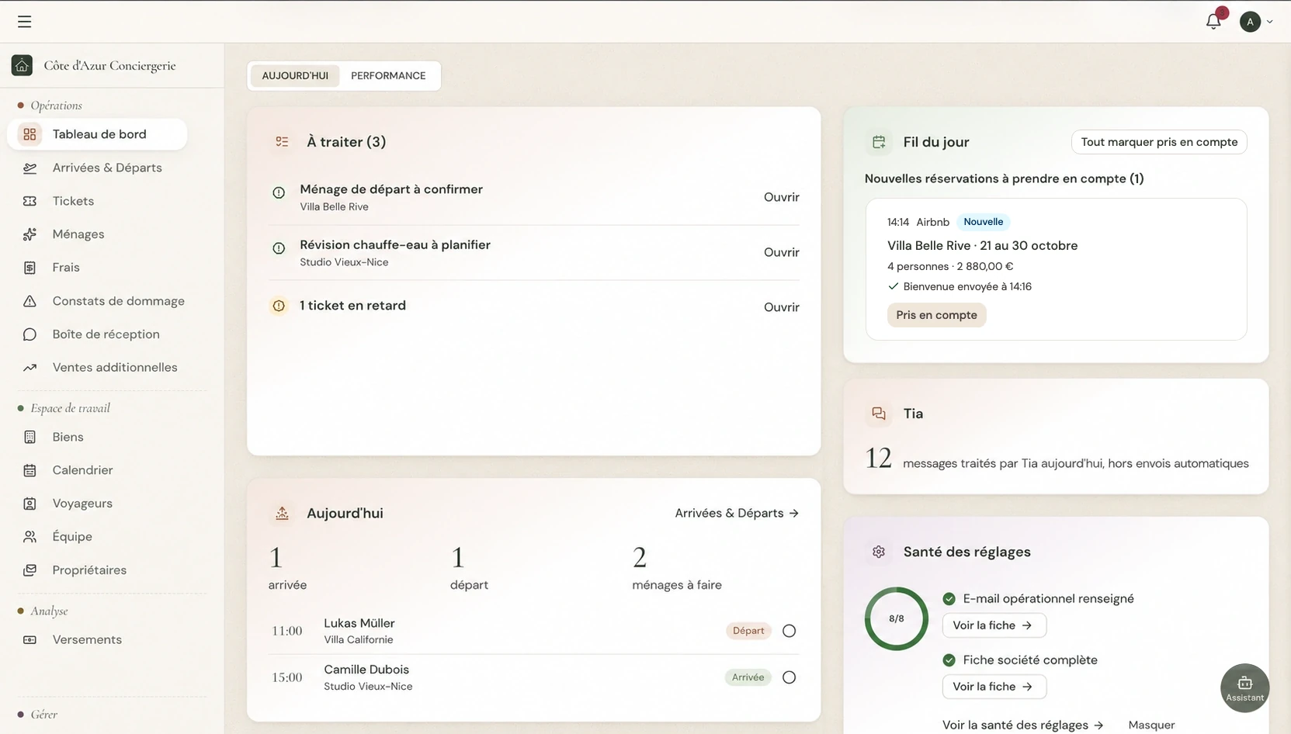Screen dimensions: 1291x734
Task: Click the Arrivée tag for Camille Dubois
Action: click(748, 677)
